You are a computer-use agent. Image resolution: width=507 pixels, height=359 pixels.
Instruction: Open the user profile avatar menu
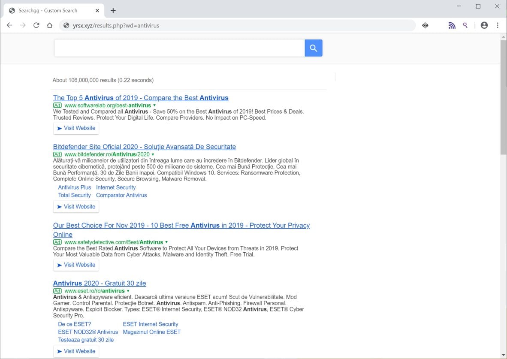[x=484, y=25]
